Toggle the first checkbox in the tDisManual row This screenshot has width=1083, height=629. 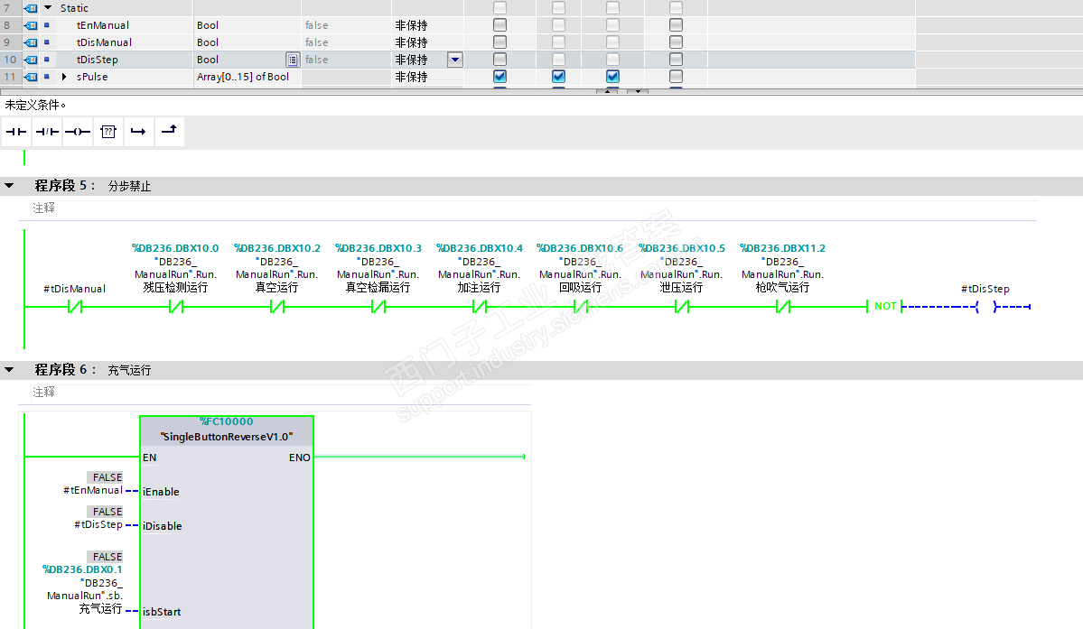point(500,42)
